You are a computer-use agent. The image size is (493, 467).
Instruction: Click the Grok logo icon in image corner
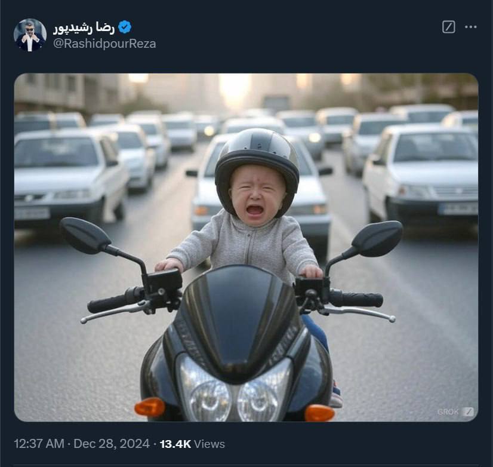click(x=469, y=411)
